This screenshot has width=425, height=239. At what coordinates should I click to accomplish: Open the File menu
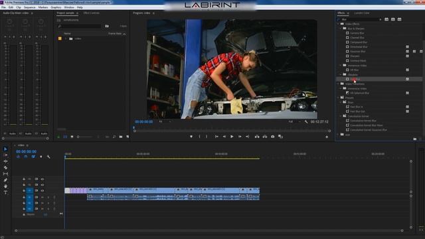[3, 7]
